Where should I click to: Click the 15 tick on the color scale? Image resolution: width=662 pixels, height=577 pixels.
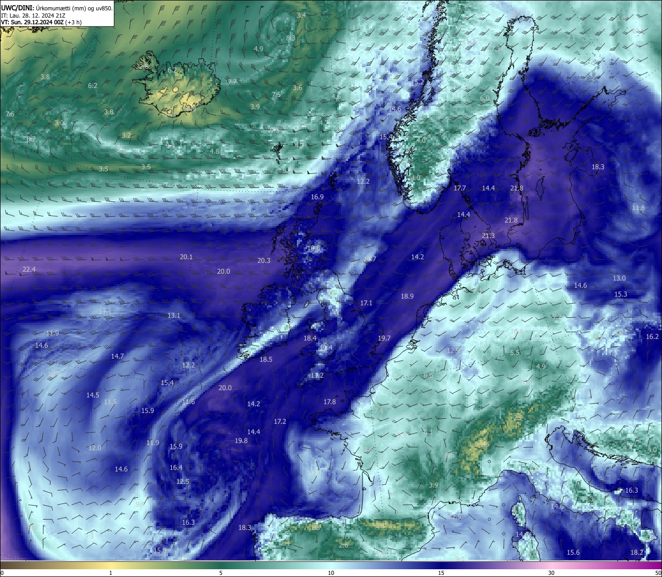tap(441, 573)
